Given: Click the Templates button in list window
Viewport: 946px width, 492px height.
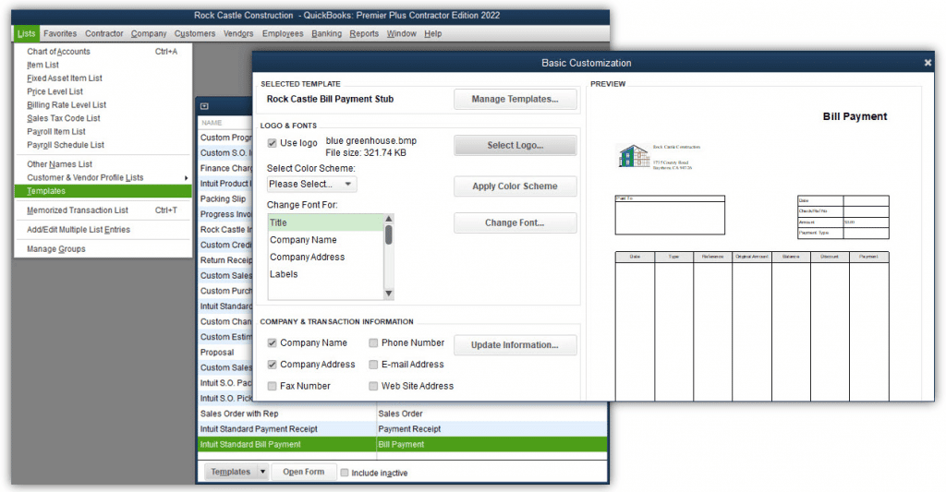Looking at the screenshot, I should (x=230, y=472).
